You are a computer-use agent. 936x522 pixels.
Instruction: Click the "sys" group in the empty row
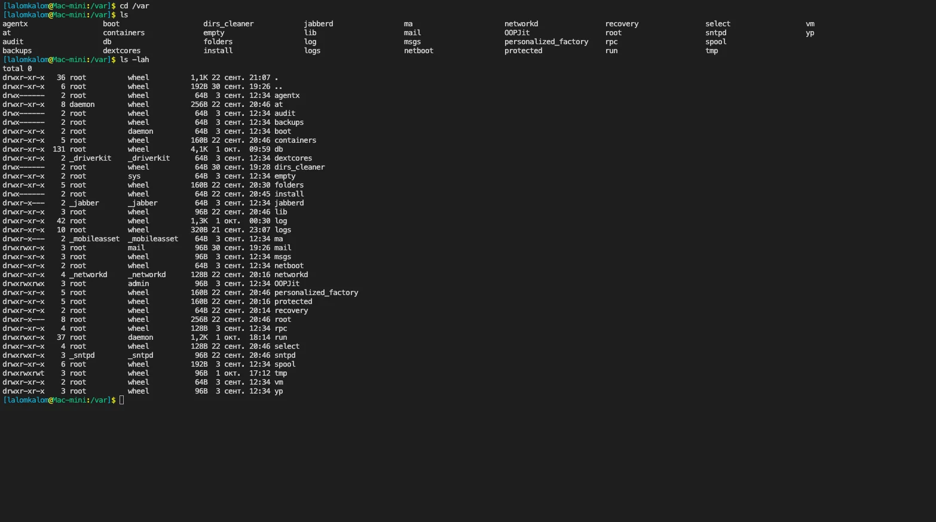pyautogui.click(x=134, y=176)
